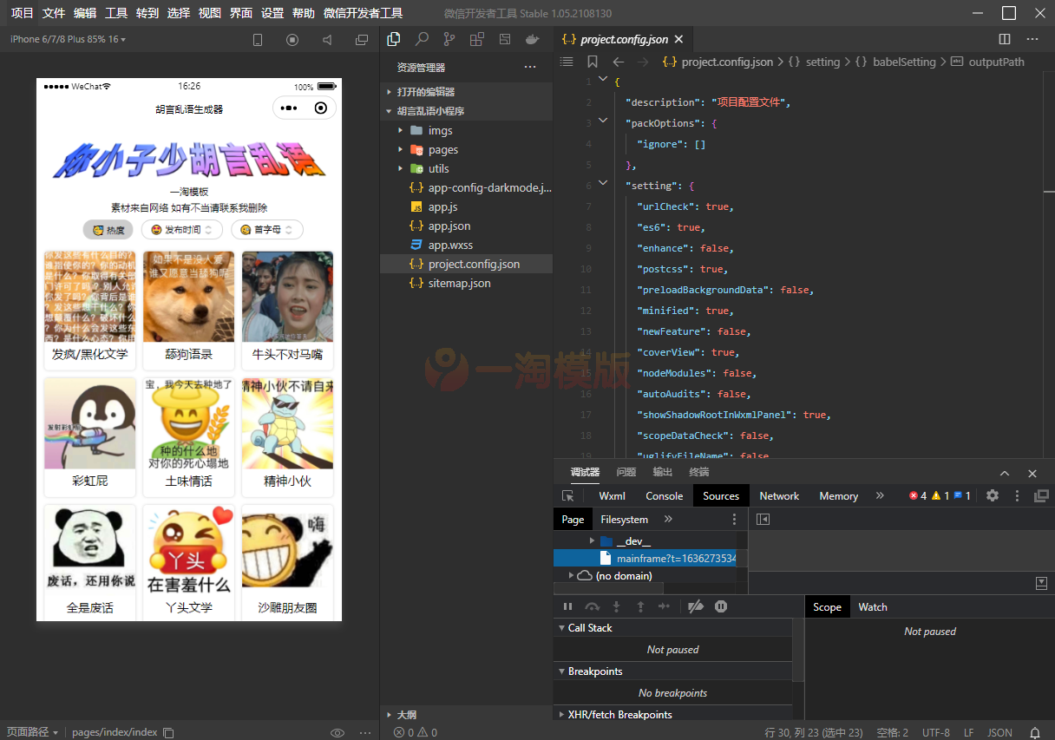Open the source control branch icon
This screenshot has width=1055, height=740.
(449, 39)
